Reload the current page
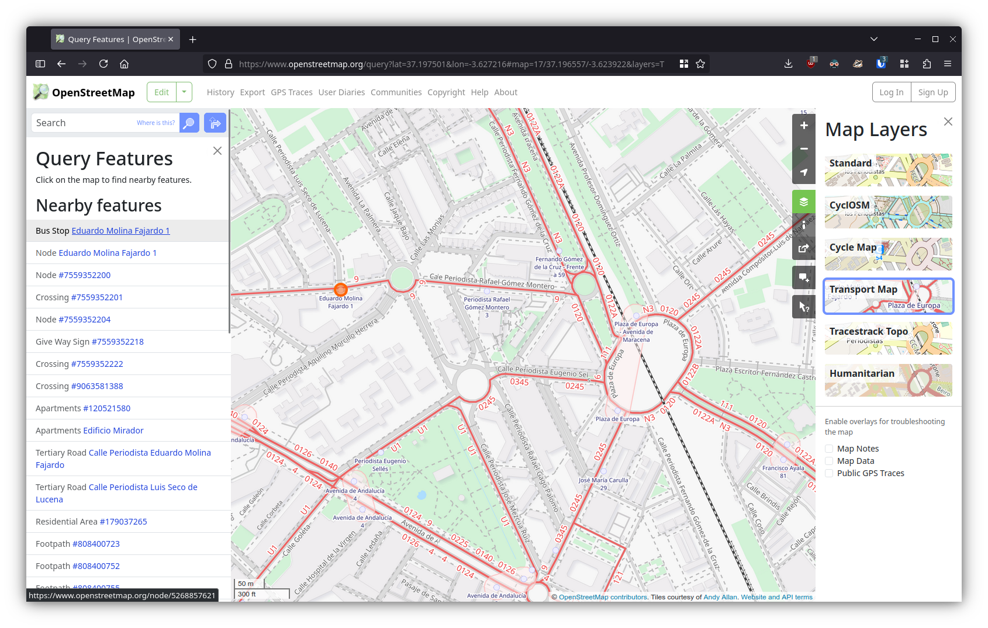The height and width of the screenshot is (628, 988). click(x=103, y=64)
